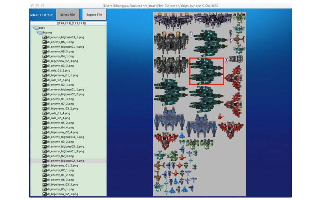Click image icon of dl_enemy_07_2.png

pyautogui.click(x=45, y=104)
